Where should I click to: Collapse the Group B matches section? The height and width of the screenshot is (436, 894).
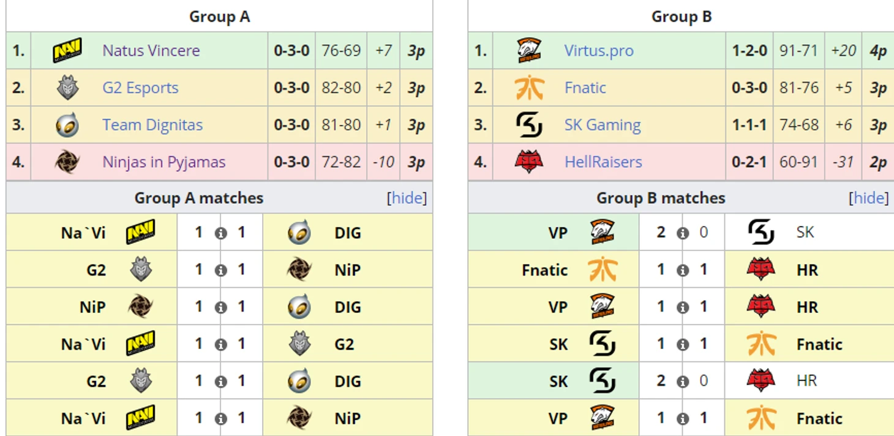pos(869,198)
